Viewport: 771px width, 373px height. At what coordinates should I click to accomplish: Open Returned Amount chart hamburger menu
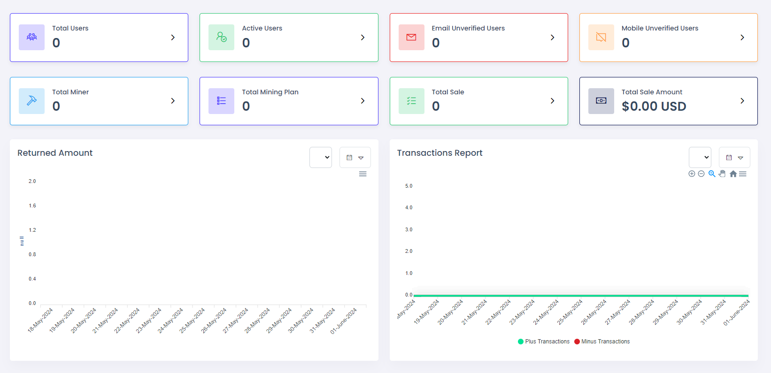(x=362, y=174)
